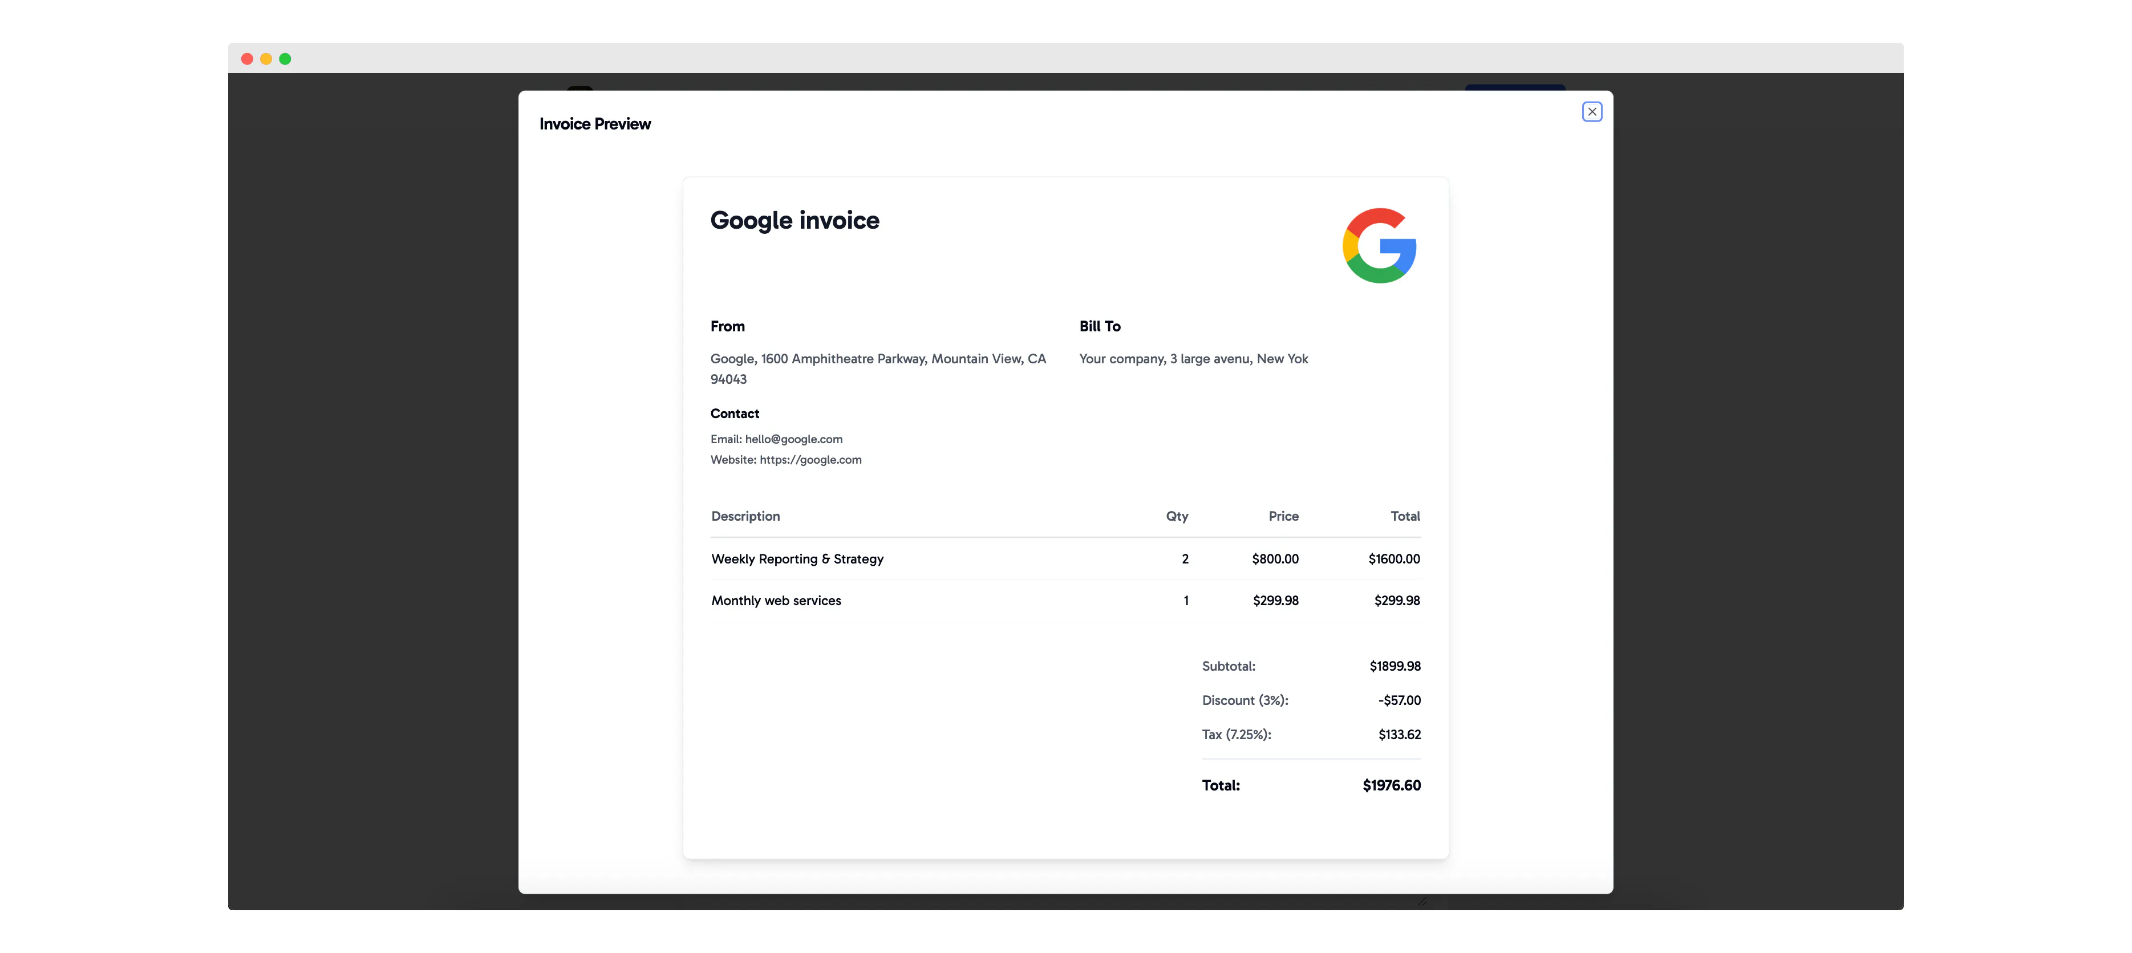Click the 'Invoice Preview' dialog title

click(x=595, y=124)
